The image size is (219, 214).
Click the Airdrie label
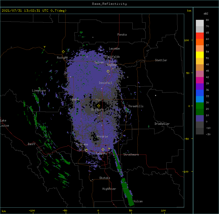(x=102, y=136)
